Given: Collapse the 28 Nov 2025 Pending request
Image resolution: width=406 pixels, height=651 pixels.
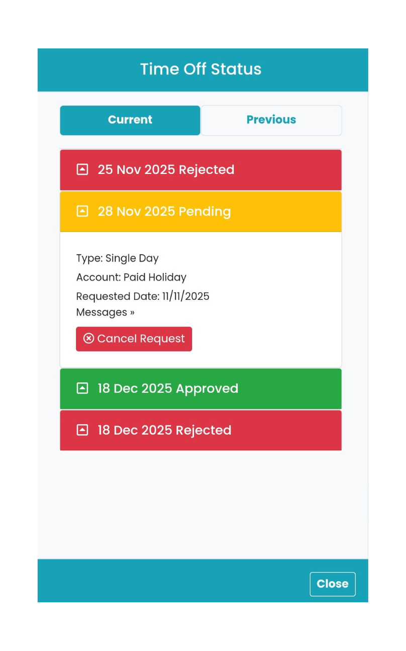Looking at the screenshot, I should point(164,211).
